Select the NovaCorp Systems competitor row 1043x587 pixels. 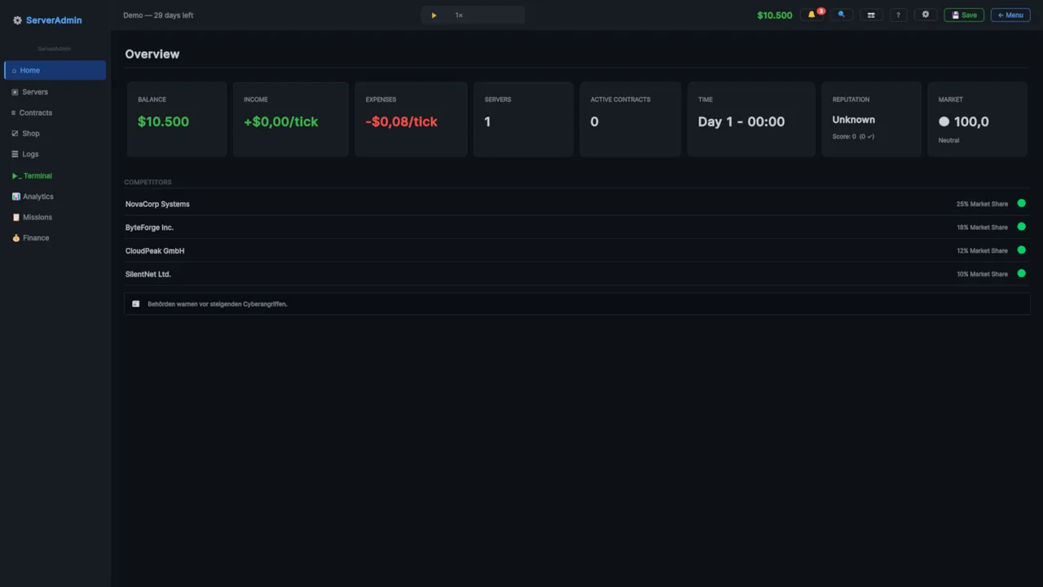[577, 204]
